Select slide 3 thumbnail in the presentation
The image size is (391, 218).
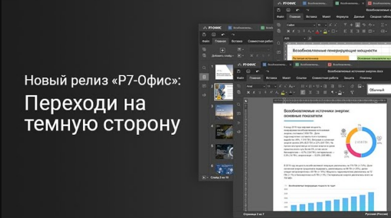[224, 112]
